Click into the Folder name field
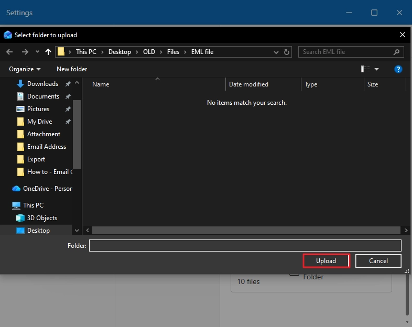Image resolution: width=412 pixels, height=327 pixels. coord(245,246)
